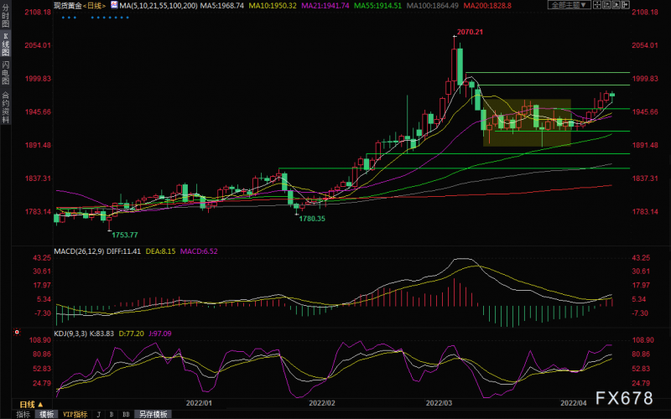
Task: Click the step-back chart icon in top toolbar
Action: pos(606,5)
